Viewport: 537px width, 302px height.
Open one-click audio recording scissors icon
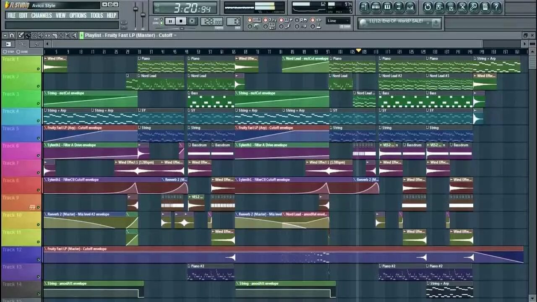pos(462,7)
